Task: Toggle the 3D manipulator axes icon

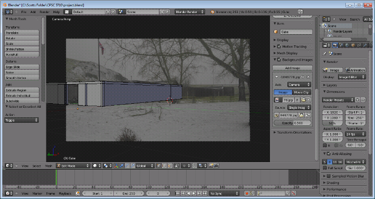Action: pyautogui.click(x=116, y=166)
